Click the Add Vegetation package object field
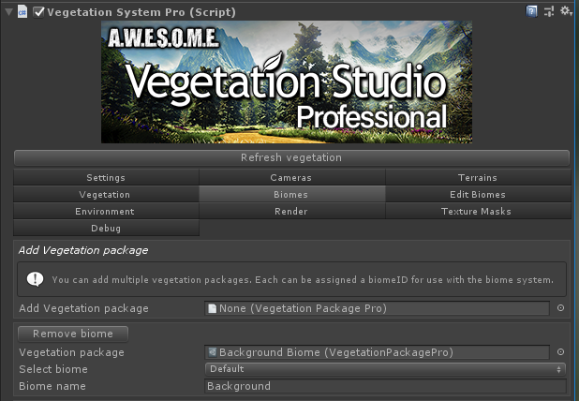The image size is (579, 401). click(377, 308)
